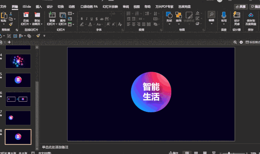
Task: Click the Align Left paragraph icon
Action: coord(129,24)
